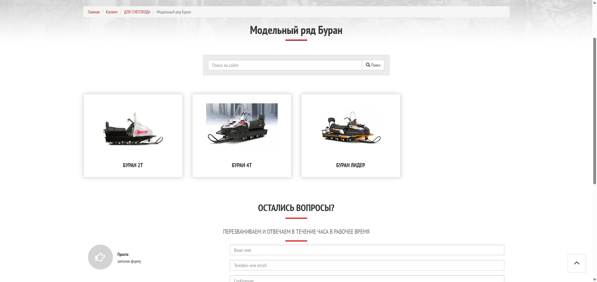This screenshot has width=597, height=282.
Task: Click the scrollbar up arrow
Action: coord(595,2)
